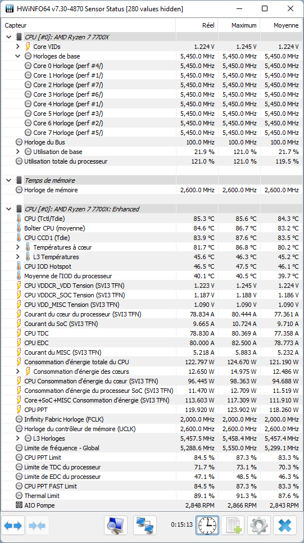Expand L3 Températures row
This screenshot has width=304, height=543.
[18, 257]
